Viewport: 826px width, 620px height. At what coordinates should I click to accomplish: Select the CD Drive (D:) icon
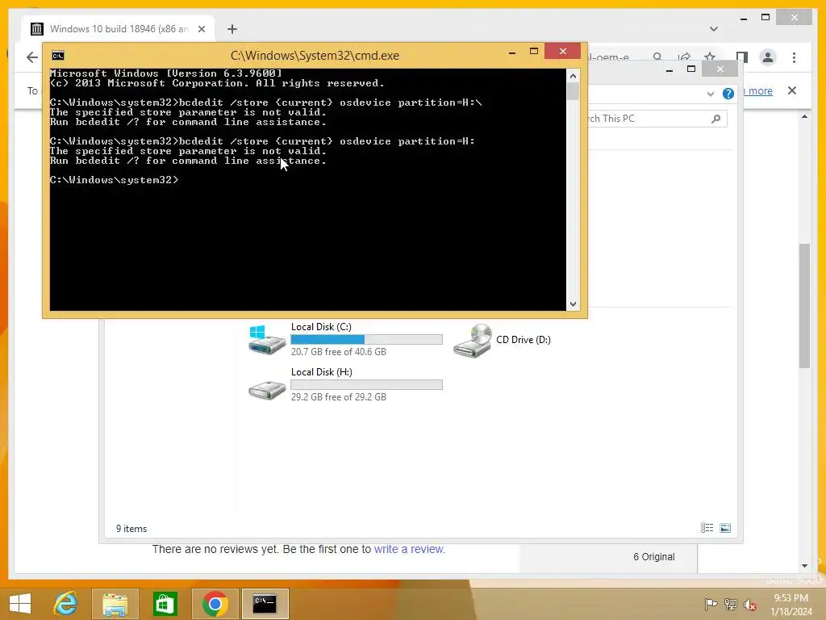(x=473, y=340)
